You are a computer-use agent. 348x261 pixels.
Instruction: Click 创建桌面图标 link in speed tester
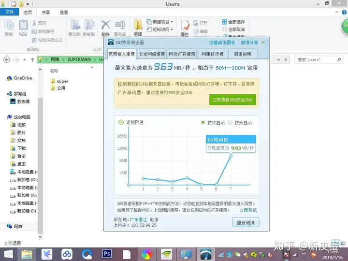222,43
